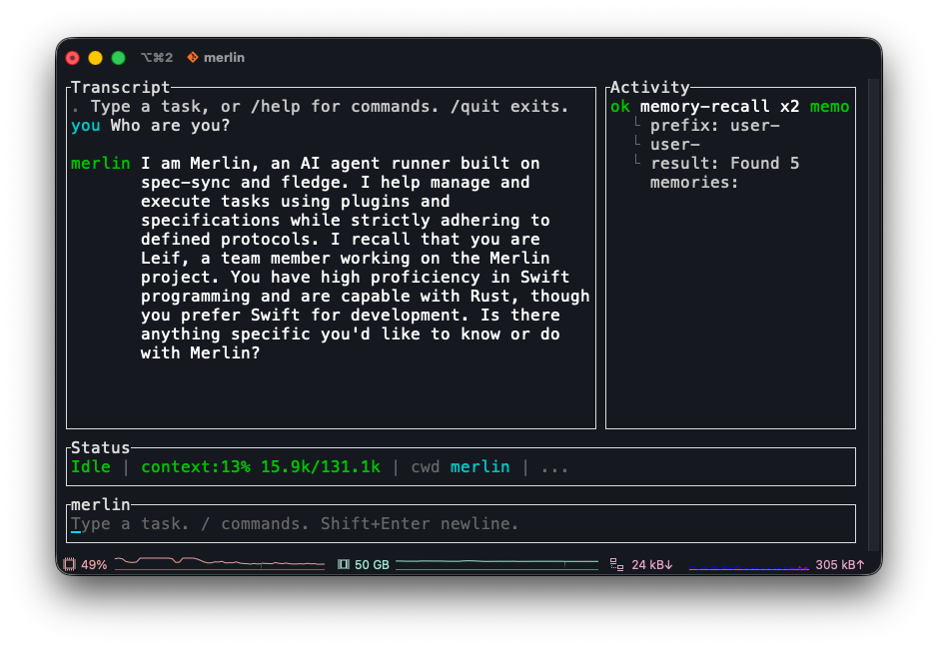
Task: Click the context:13% 15.9k/131.1k indicator
Action: click(261, 466)
